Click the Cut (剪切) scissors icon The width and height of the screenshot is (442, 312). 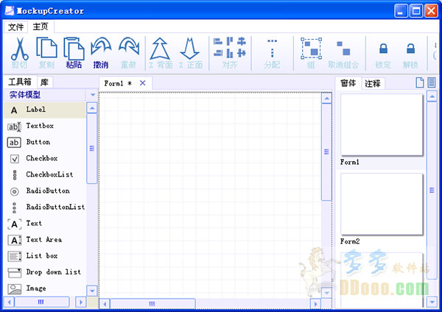coord(19,49)
